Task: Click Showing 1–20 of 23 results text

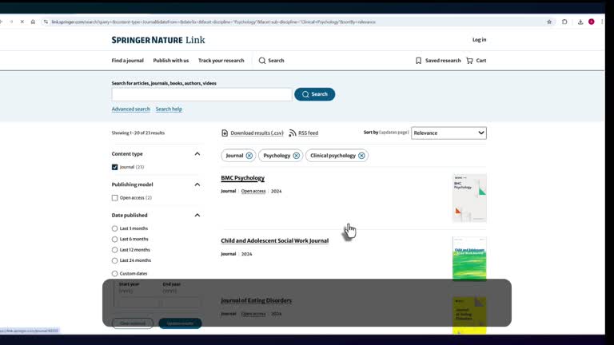Action: pyautogui.click(x=138, y=133)
